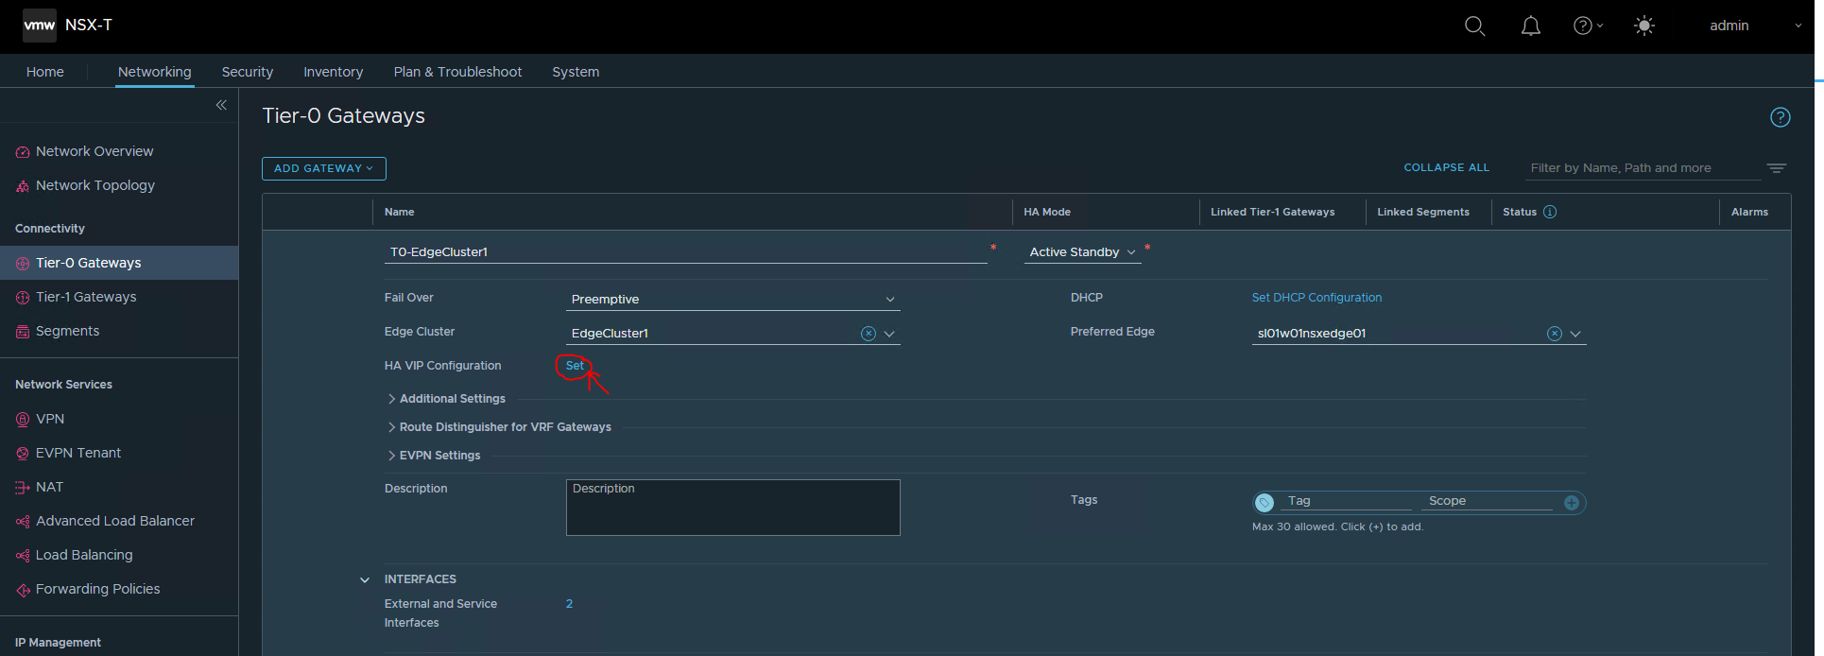Viewport: 1824px width, 656px height.
Task: Open the notifications bell icon
Action: click(1531, 26)
